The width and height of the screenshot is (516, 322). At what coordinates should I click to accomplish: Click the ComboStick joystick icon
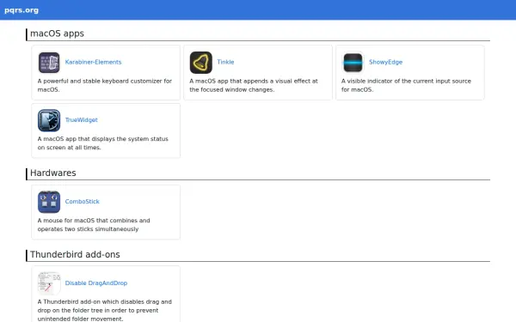49,202
